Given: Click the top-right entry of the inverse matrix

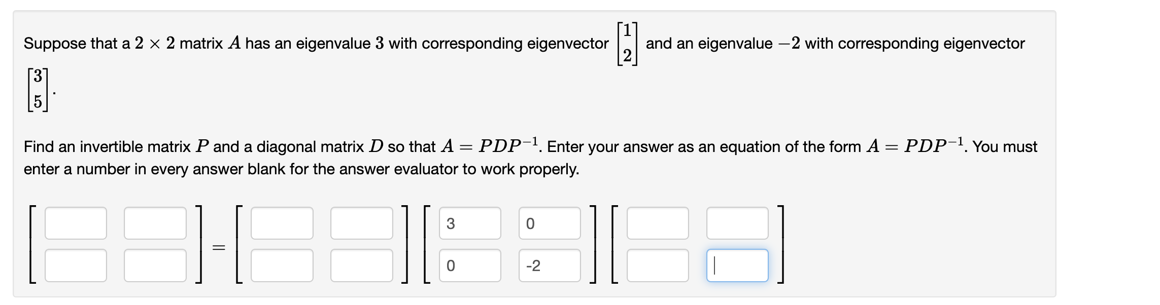Looking at the screenshot, I should (738, 223).
